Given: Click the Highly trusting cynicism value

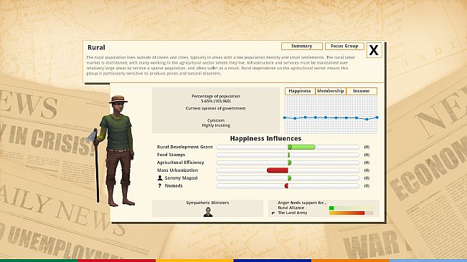Looking at the screenshot, I should (216, 125).
